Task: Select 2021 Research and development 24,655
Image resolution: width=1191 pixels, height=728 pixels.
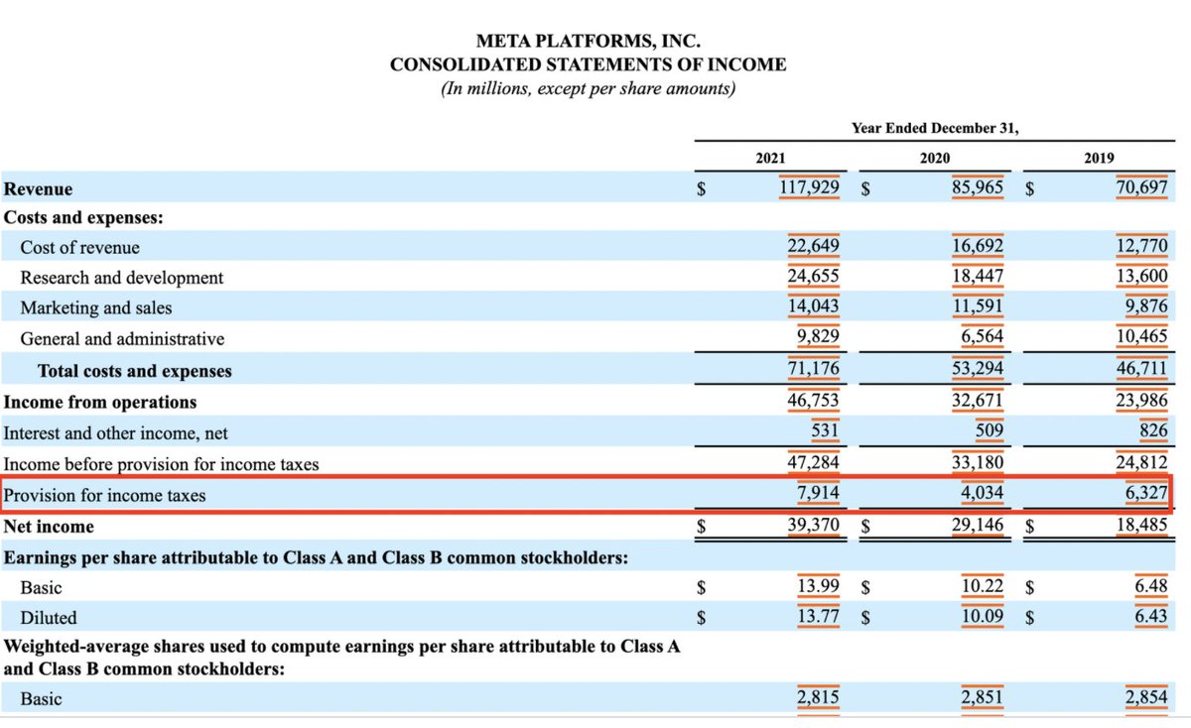Action: pos(814,277)
